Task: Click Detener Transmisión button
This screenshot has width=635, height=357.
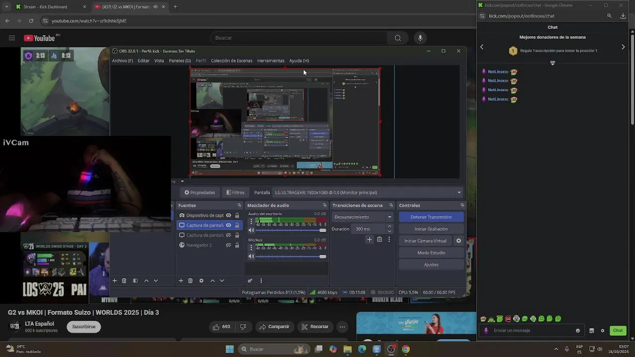Action: (x=431, y=217)
